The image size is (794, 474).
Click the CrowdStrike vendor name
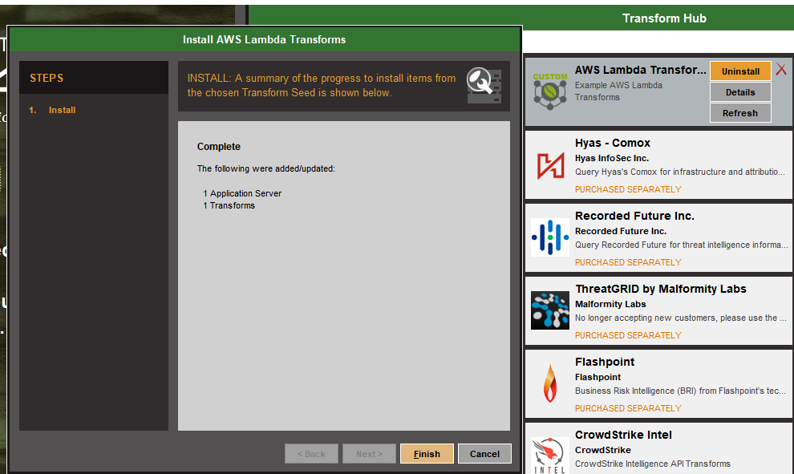coord(602,450)
